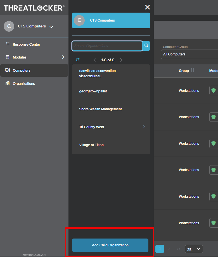
Task: Click Add Child Organization button
Action: pos(110,245)
